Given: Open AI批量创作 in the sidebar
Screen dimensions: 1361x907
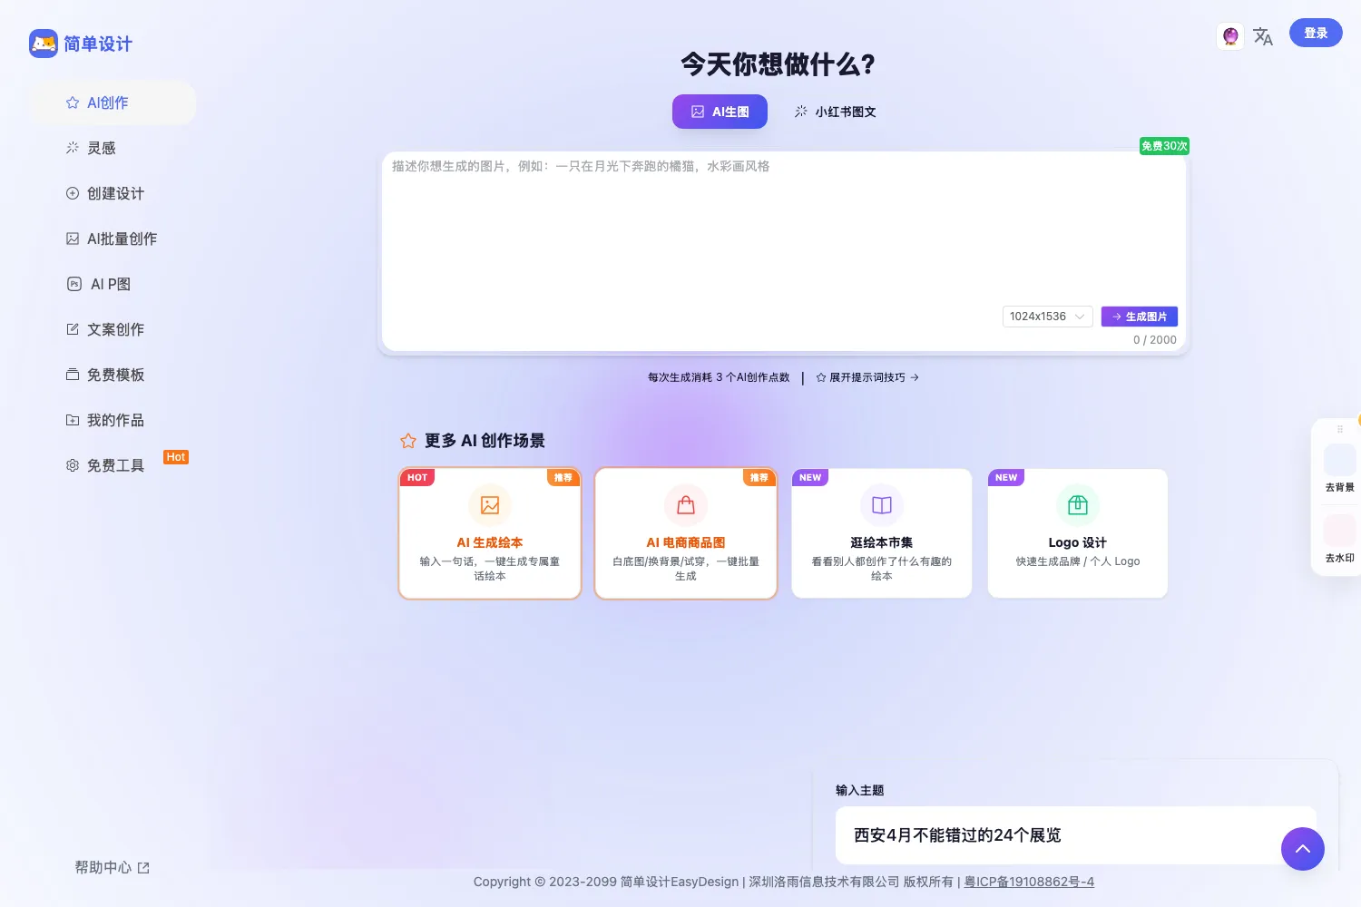Looking at the screenshot, I should click(112, 239).
